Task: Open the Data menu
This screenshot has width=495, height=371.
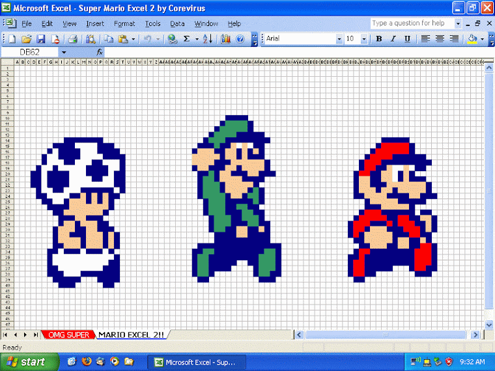Action: click(177, 23)
